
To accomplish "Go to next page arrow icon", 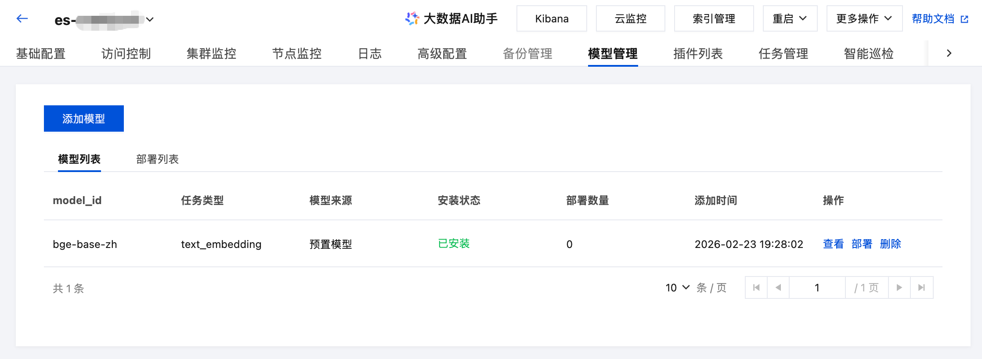I will (899, 287).
